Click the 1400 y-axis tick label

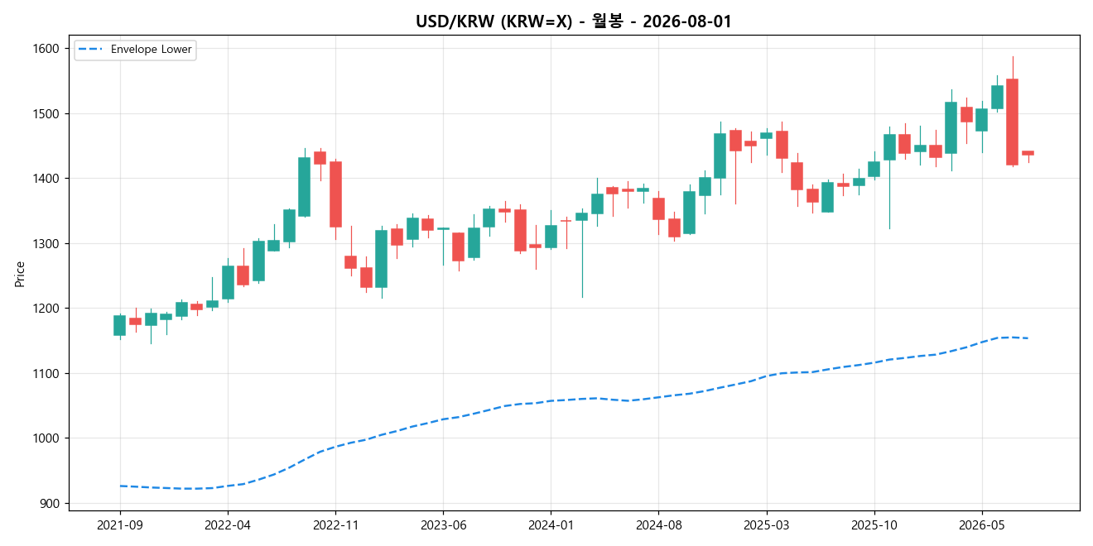click(47, 179)
